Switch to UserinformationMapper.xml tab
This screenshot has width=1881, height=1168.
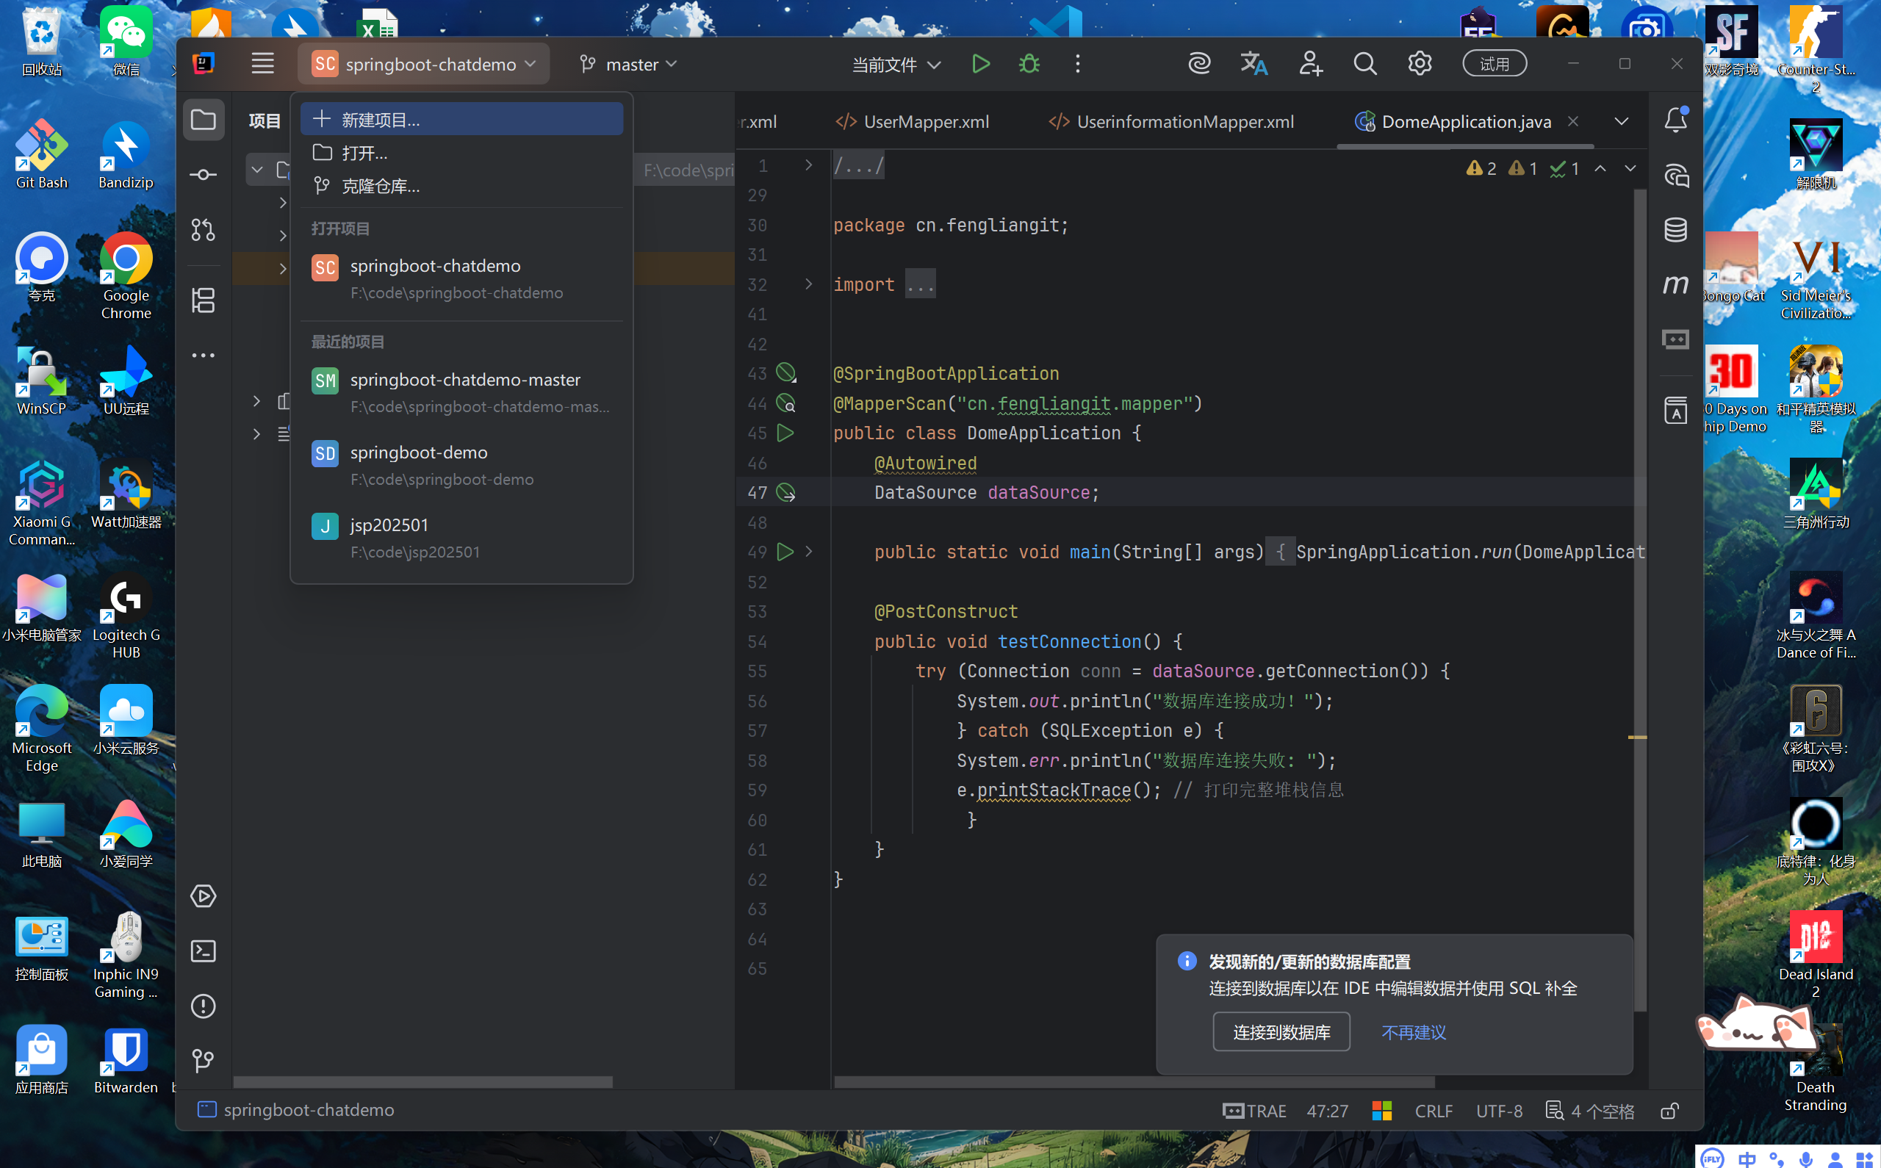click(1171, 121)
